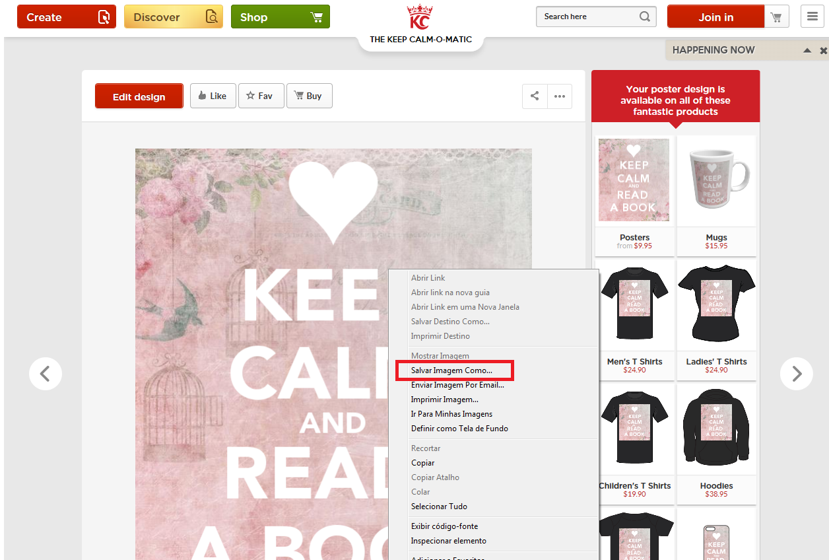Close the Happening Now panel
This screenshot has width=829, height=560.
[823, 50]
